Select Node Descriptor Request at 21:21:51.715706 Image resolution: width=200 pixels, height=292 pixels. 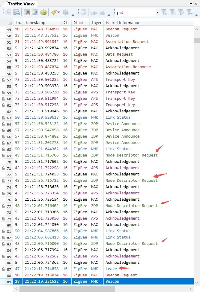tap(103, 155)
